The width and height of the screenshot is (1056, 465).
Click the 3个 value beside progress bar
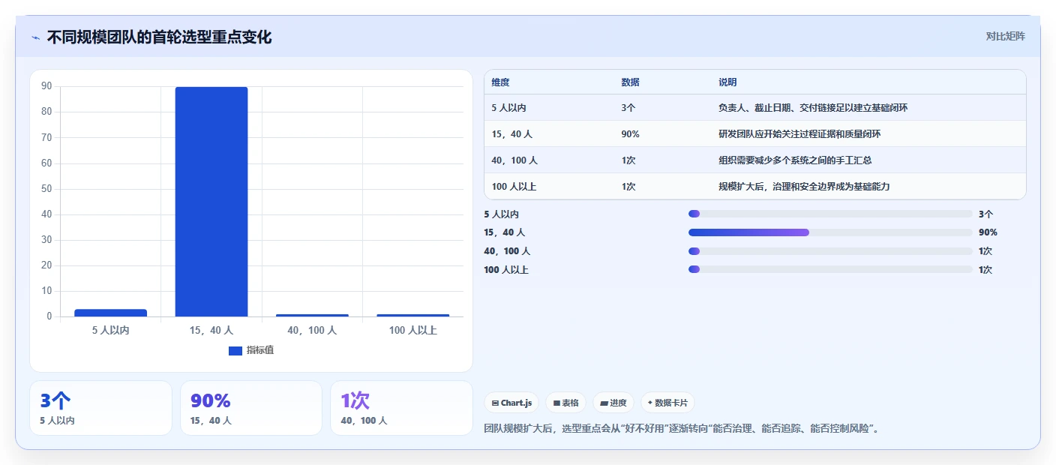click(985, 214)
